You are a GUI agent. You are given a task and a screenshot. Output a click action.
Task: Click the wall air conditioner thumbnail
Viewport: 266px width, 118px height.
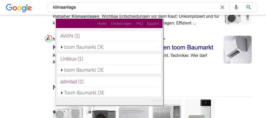point(237,50)
